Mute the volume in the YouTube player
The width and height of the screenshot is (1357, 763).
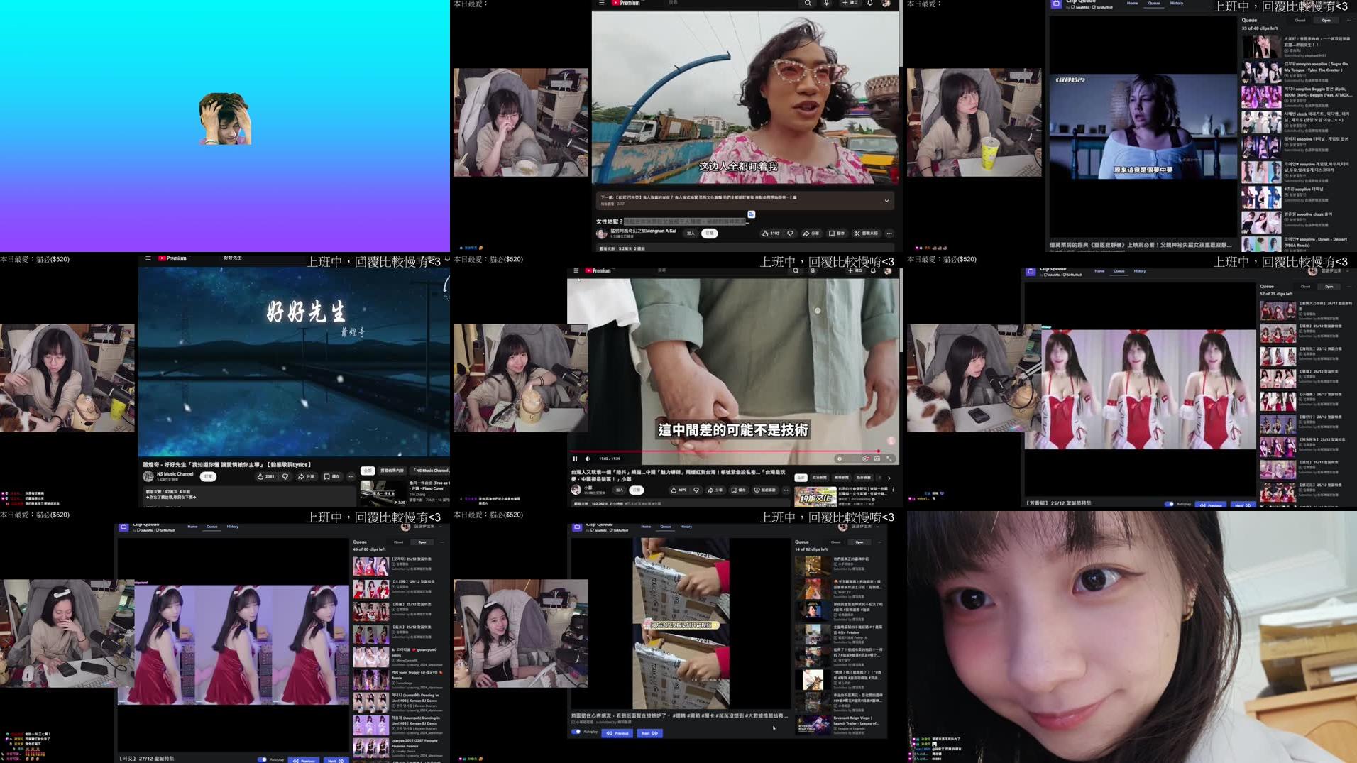coord(588,459)
